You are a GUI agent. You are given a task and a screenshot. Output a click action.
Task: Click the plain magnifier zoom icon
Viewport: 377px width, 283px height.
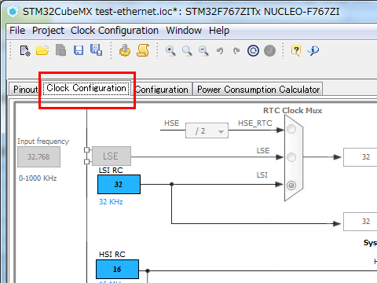[187, 50]
